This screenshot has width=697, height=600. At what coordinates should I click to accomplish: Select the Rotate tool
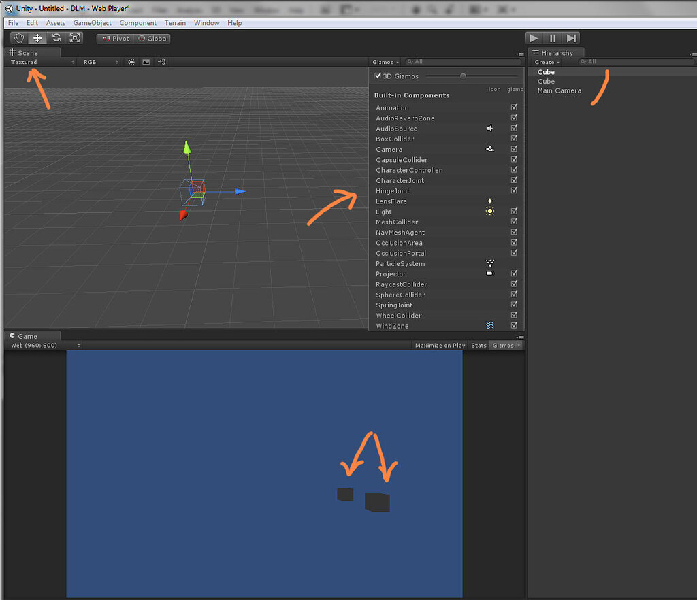click(55, 37)
